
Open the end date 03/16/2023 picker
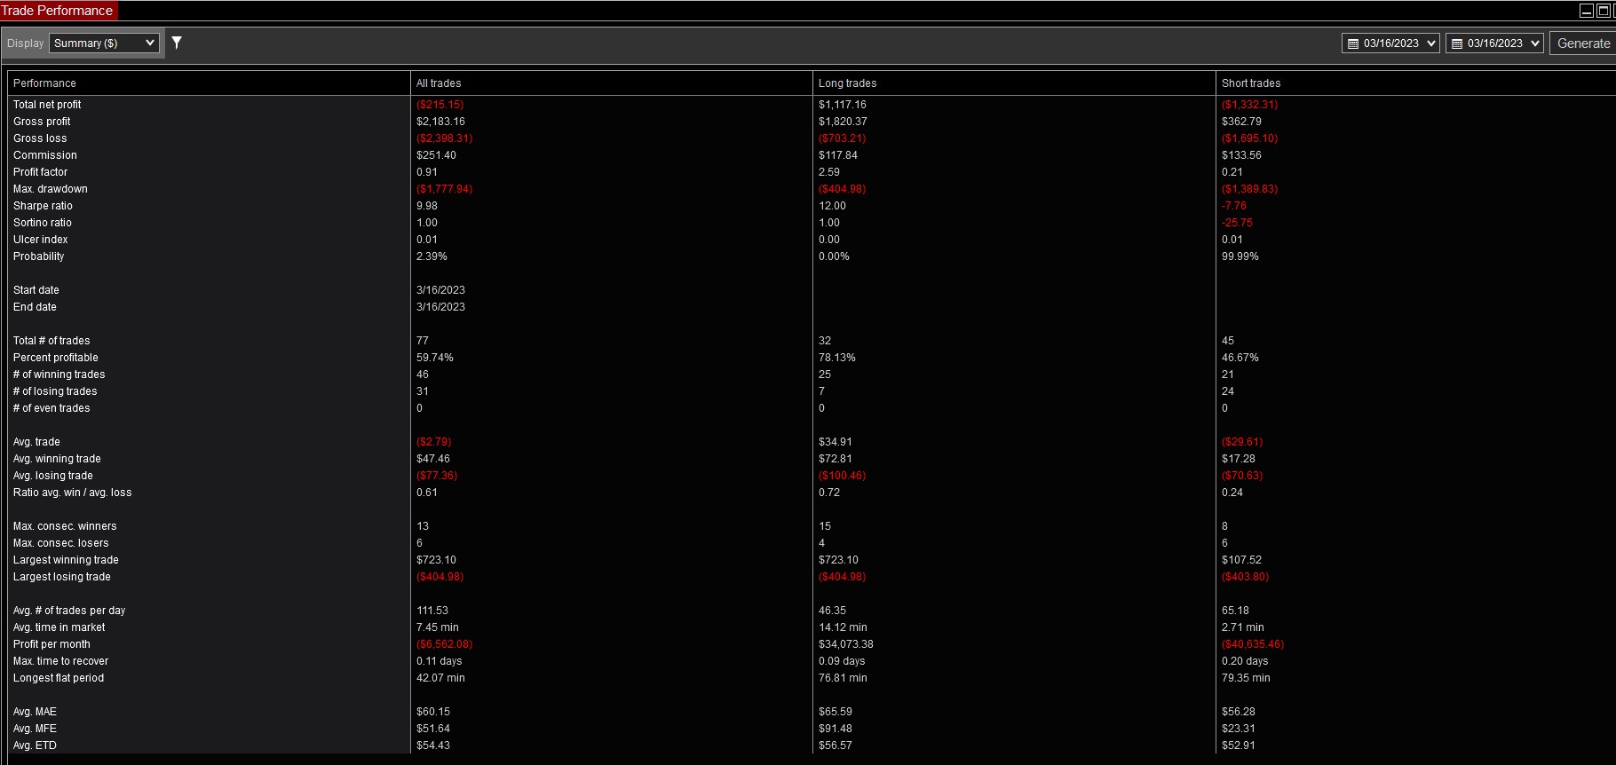point(1494,43)
